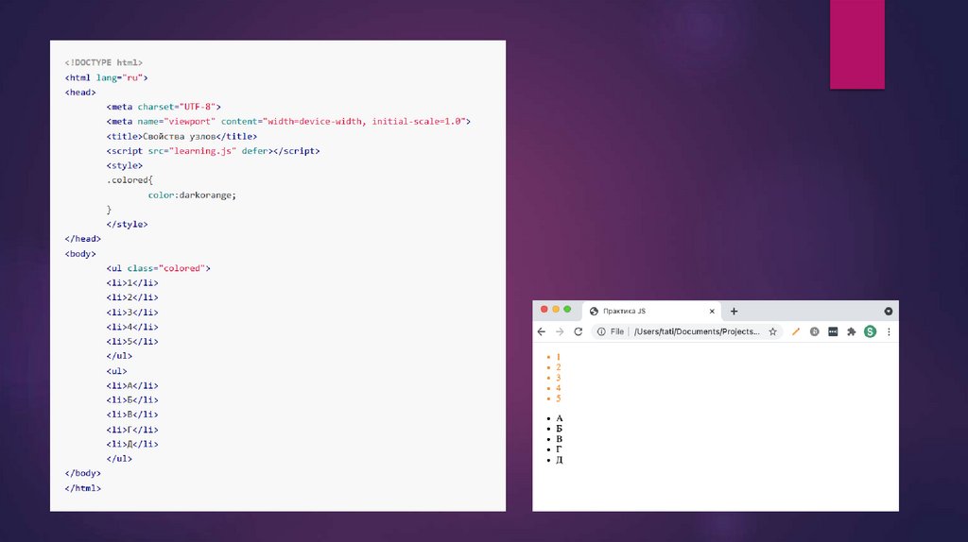The image size is (968, 542).
Task: Click the closing </body> tag line
Action: tap(83, 474)
